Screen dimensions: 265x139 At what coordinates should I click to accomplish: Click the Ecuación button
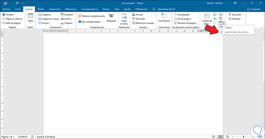click(x=235, y=15)
